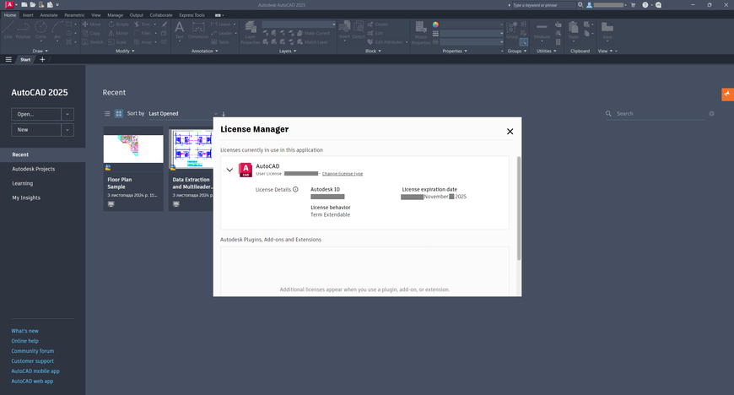Image resolution: width=734 pixels, height=395 pixels.
Task: Open the dropdown arrow next to New
Action: [x=67, y=130]
